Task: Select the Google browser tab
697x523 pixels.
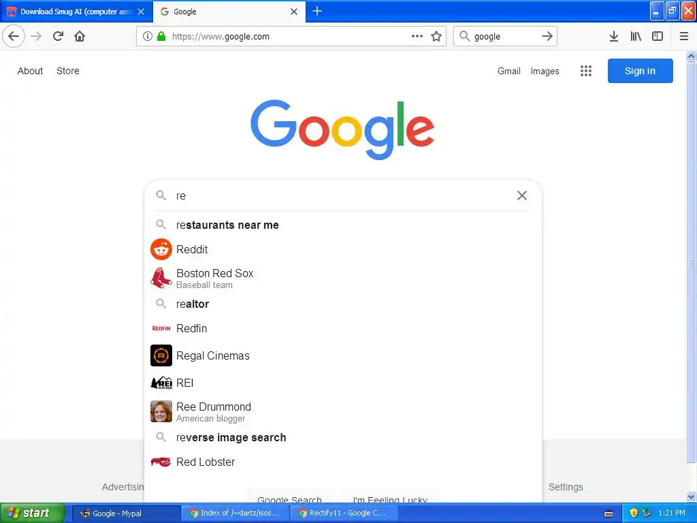Action: pos(229,12)
